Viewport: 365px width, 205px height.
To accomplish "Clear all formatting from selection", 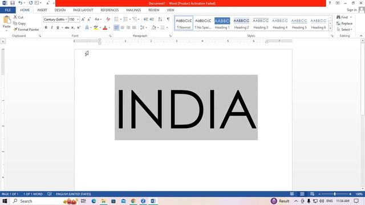I will click(108, 19).
